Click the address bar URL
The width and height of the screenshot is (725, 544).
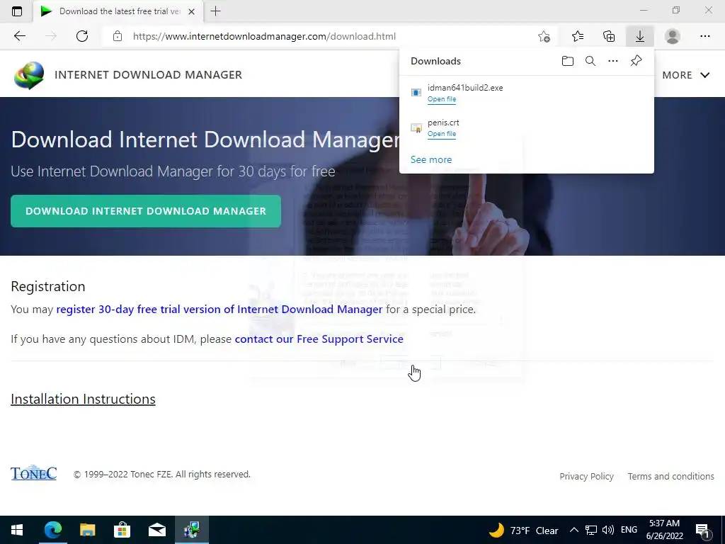(264, 36)
